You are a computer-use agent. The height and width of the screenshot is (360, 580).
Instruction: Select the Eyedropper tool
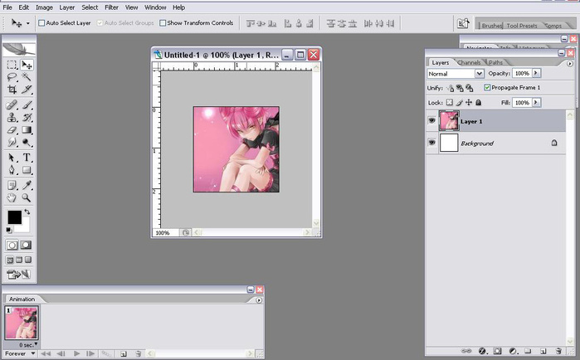pos(27,185)
